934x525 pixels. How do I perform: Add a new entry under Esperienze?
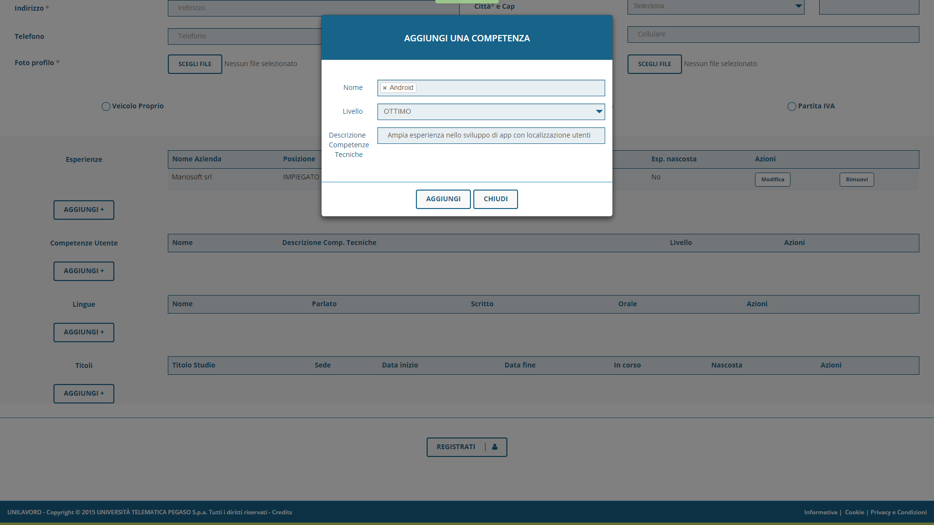pos(84,210)
